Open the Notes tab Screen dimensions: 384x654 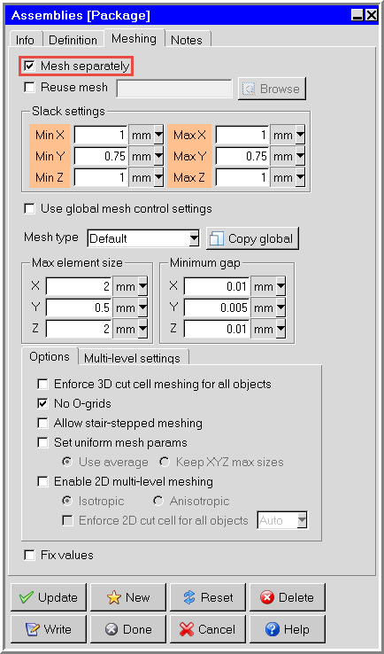click(187, 40)
